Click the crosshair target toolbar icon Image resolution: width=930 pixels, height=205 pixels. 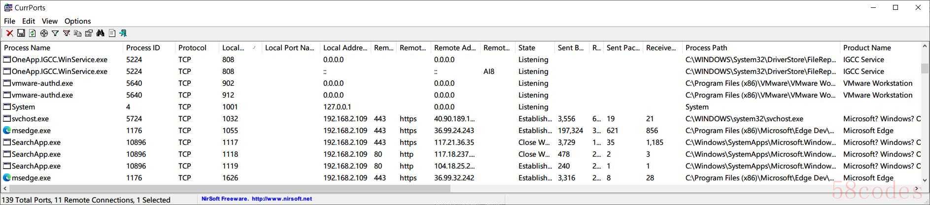[44, 33]
